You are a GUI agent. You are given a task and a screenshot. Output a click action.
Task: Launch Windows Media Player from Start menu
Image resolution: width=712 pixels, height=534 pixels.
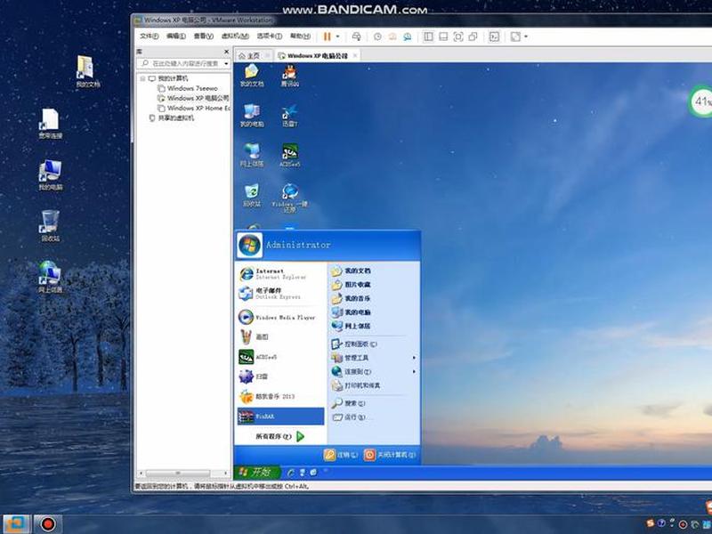280,317
